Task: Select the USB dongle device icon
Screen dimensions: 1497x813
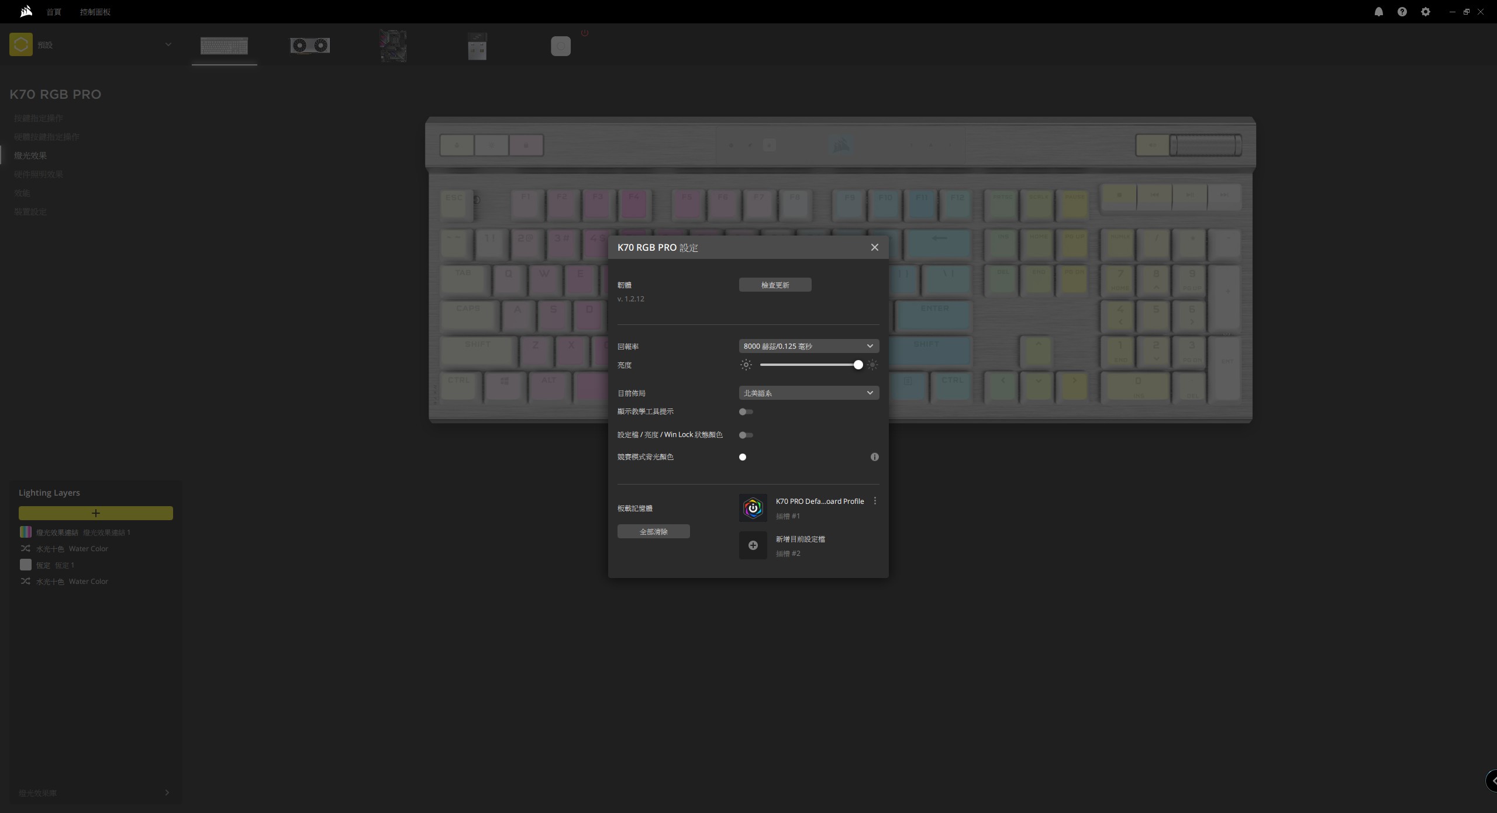Action: (x=477, y=46)
